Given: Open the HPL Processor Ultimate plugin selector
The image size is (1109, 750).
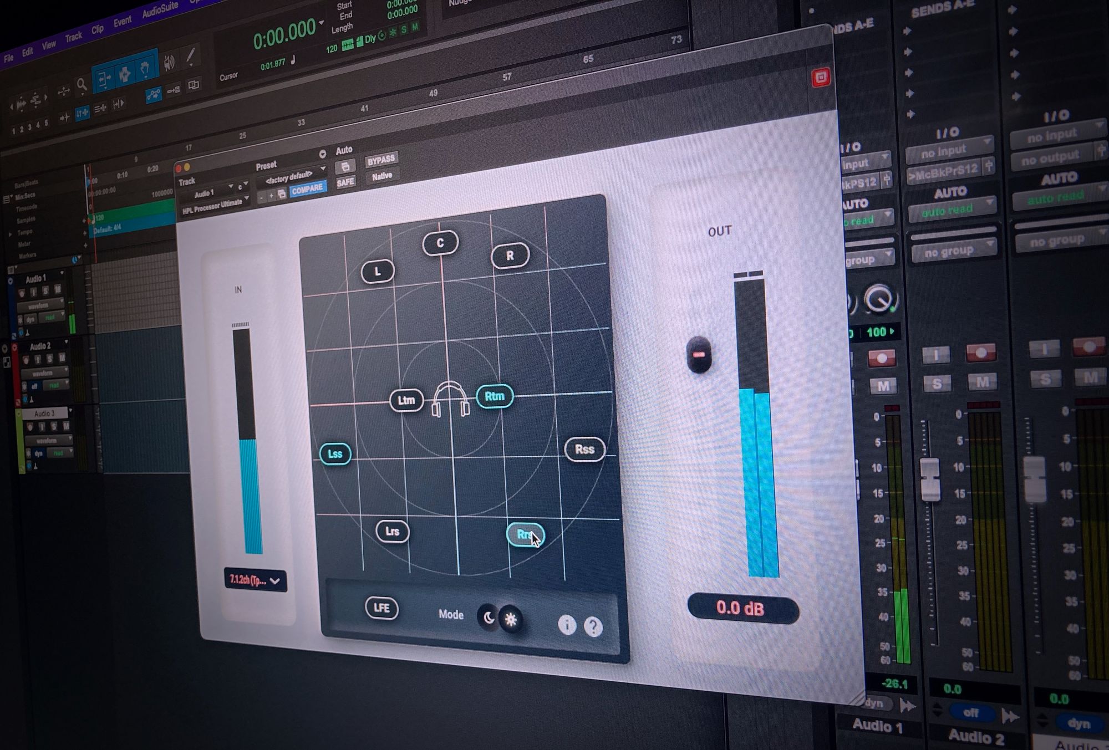Looking at the screenshot, I should click(215, 205).
